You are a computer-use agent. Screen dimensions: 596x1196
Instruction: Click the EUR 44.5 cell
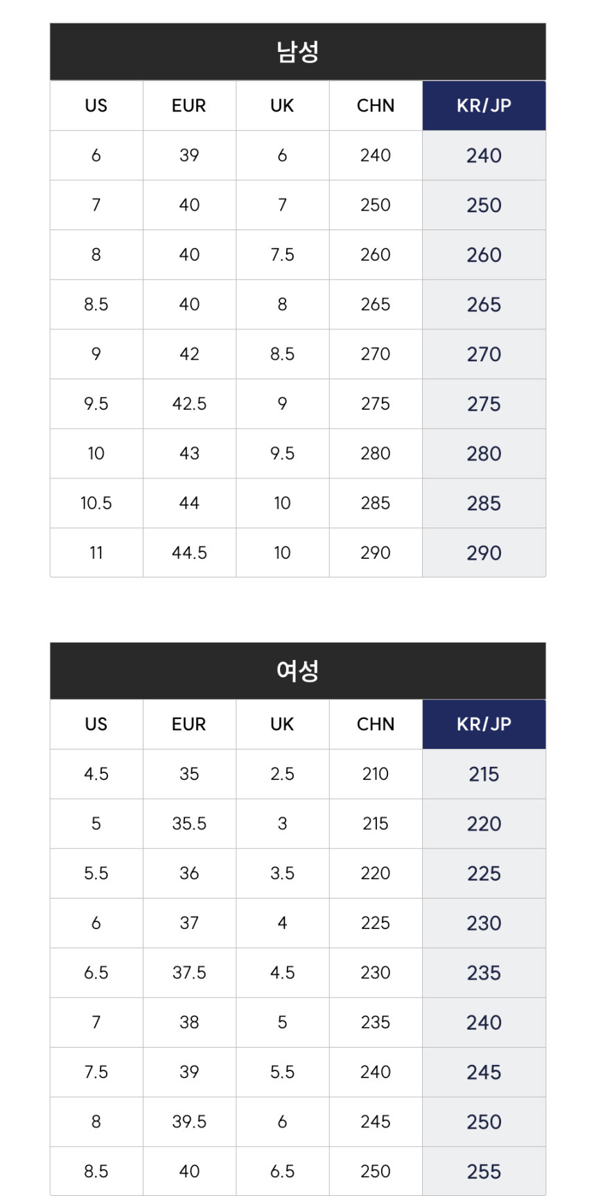[x=189, y=553]
